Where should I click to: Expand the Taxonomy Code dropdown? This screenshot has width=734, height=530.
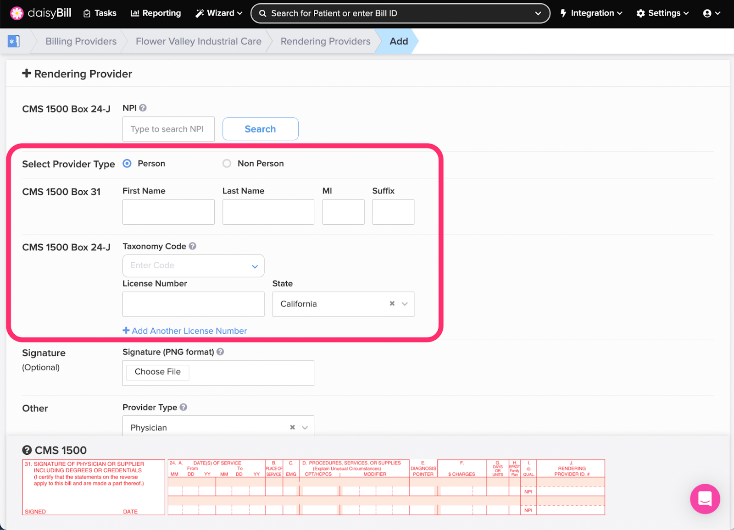255,266
